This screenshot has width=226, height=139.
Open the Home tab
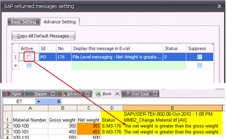tap(13, 94)
